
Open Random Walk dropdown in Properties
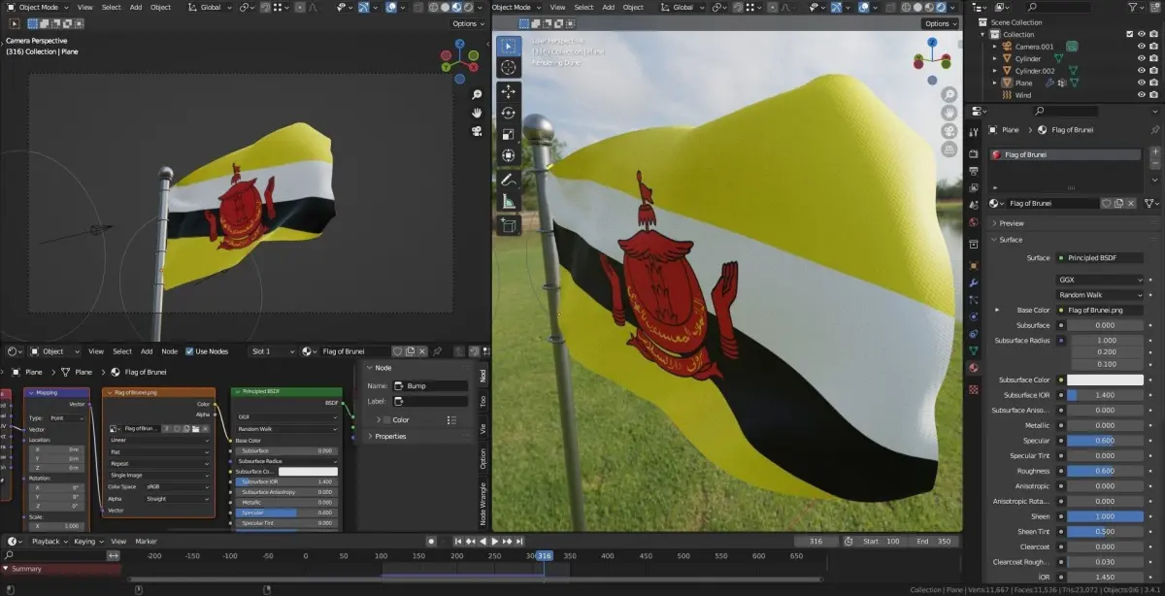[1101, 294]
